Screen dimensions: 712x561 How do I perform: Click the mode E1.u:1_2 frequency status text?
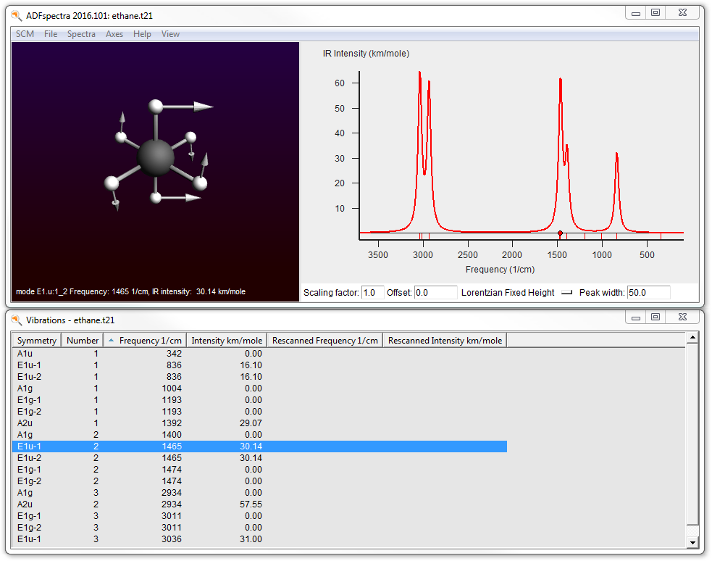click(131, 291)
